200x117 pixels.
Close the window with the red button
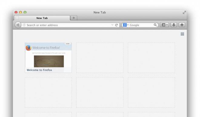[16, 12]
